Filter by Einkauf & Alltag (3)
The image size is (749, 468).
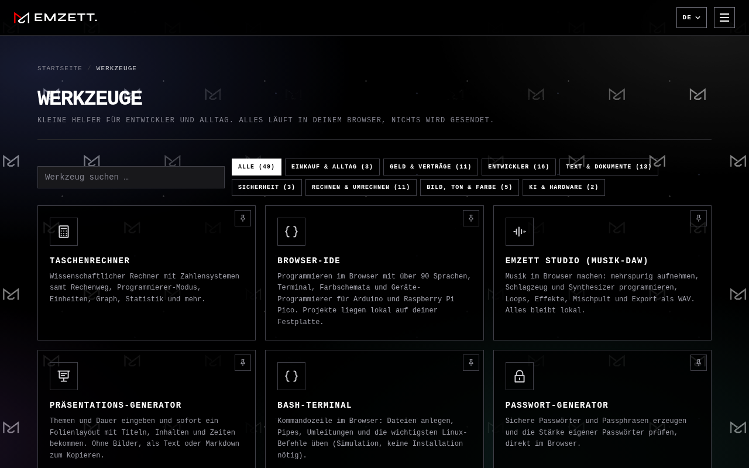click(332, 167)
